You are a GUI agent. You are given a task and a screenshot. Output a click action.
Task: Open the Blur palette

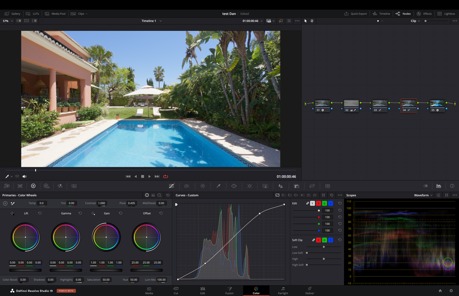[x=281, y=186]
